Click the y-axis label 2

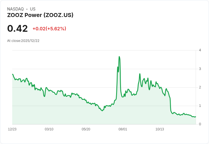pyautogui.click(x=200, y=87)
